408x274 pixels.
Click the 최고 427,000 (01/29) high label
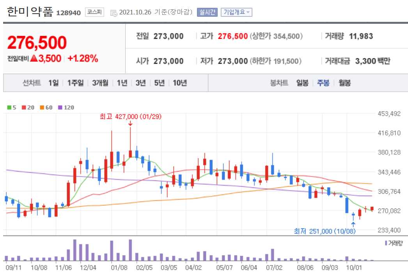click(x=130, y=117)
